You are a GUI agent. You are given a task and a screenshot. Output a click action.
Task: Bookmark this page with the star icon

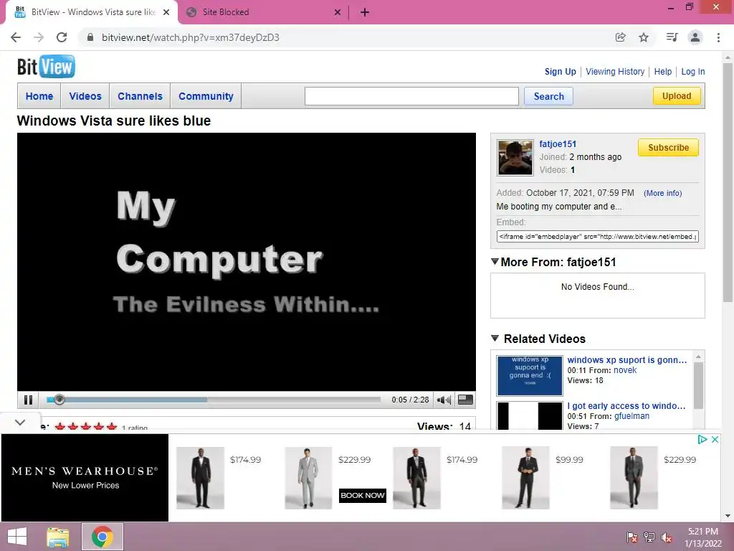click(644, 37)
